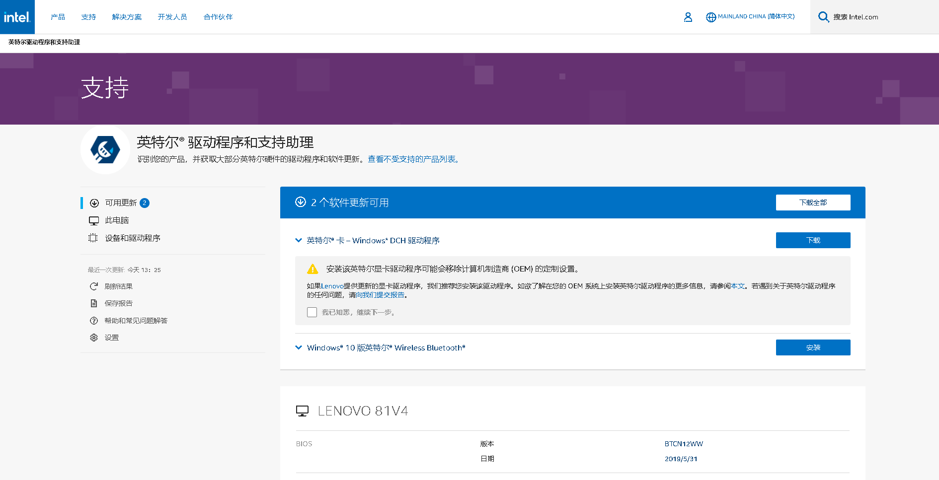
Task: Select the 此电脑 sidebar item
Action: (117, 220)
